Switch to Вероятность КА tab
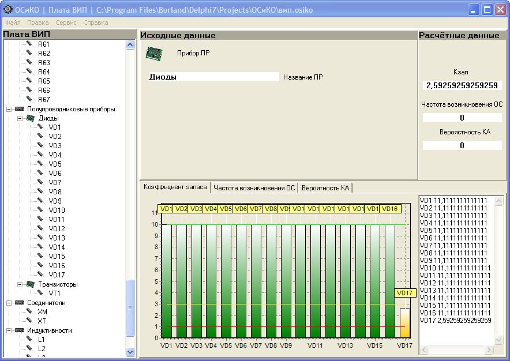The image size is (510, 361). pyautogui.click(x=325, y=188)
